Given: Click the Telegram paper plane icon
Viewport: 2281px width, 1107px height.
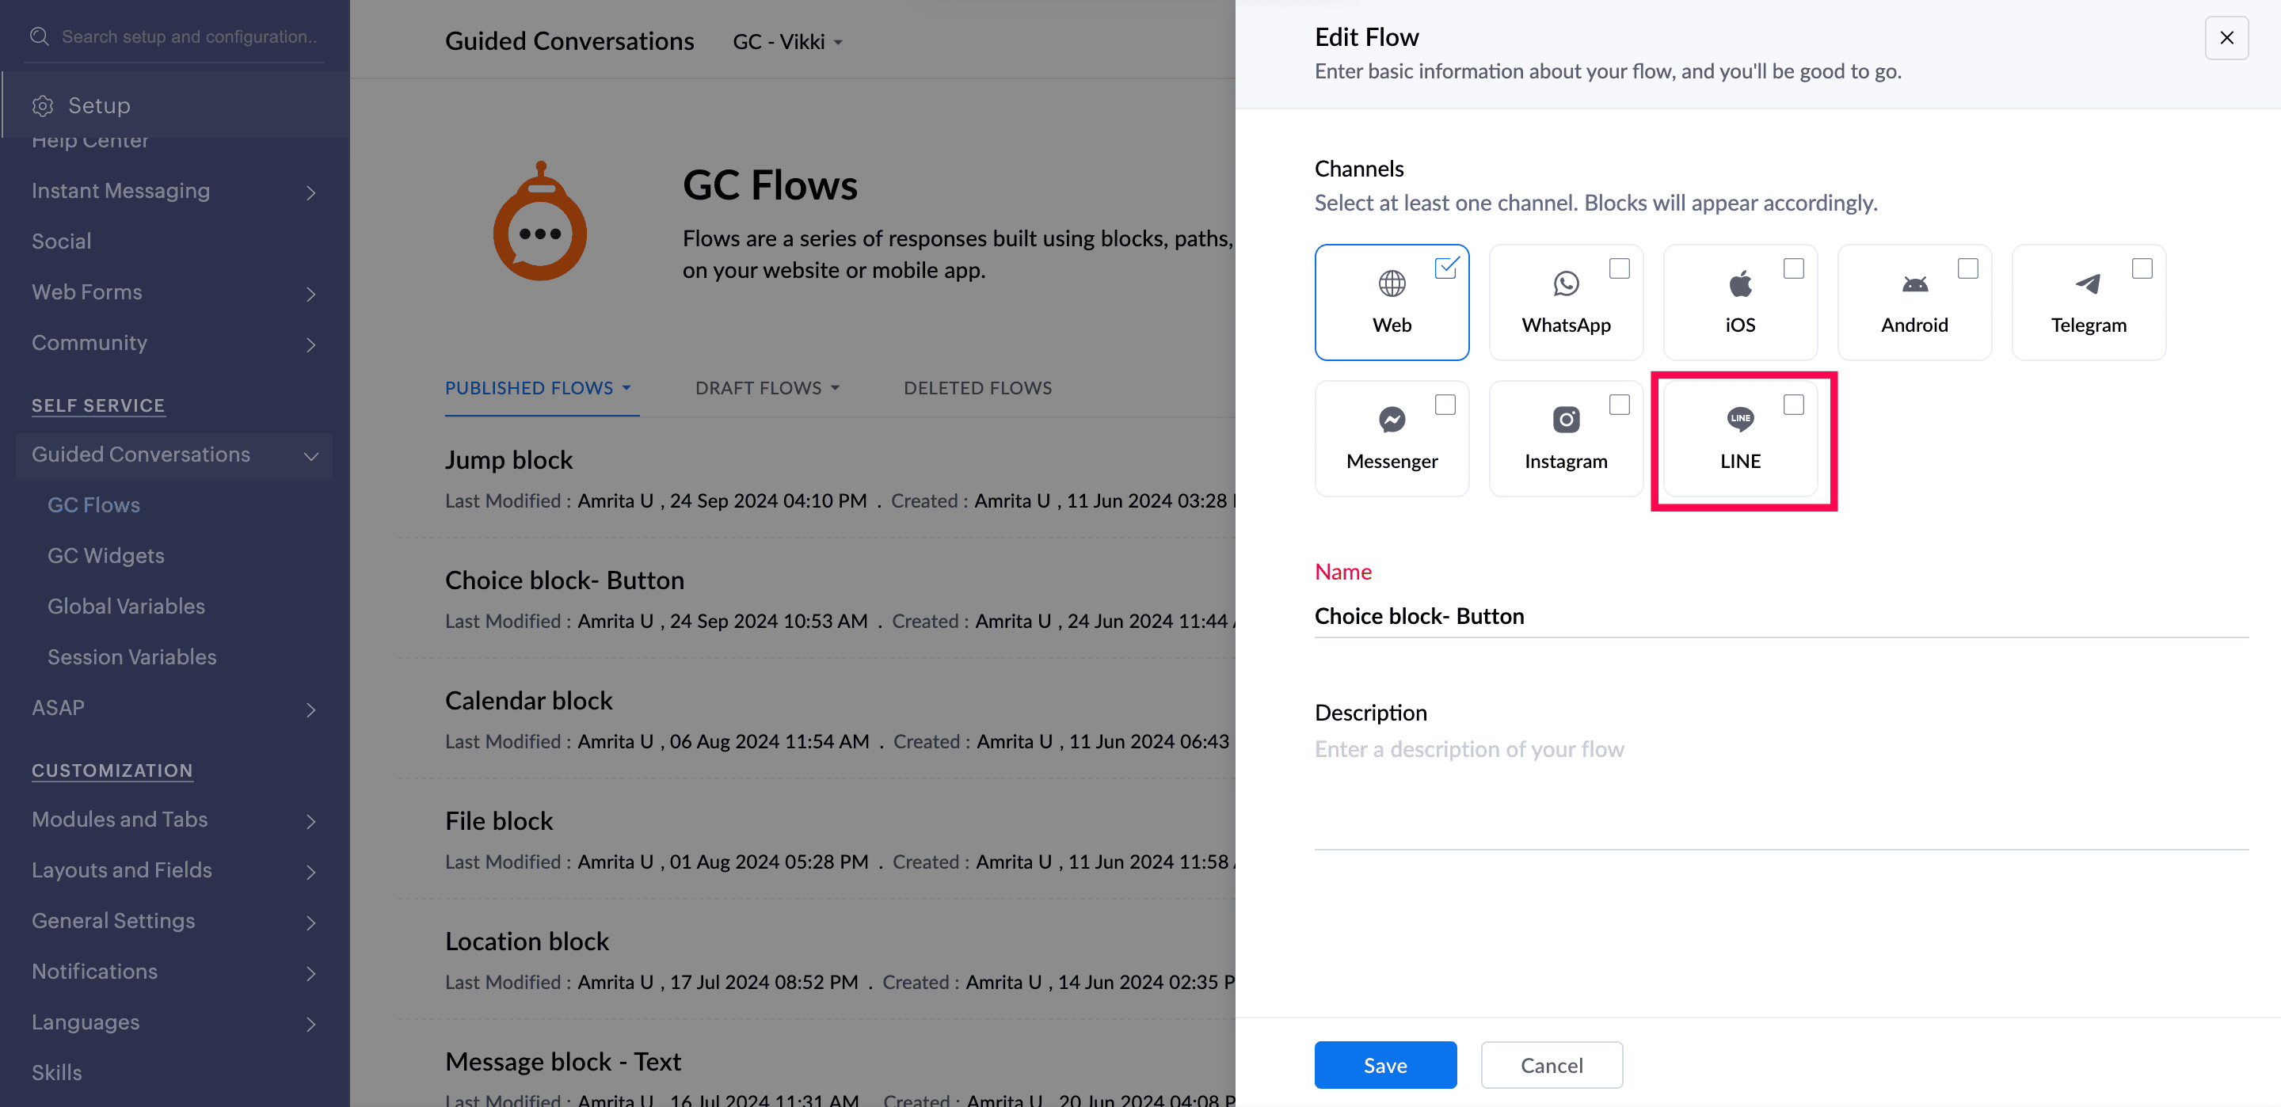Looking at the screenshot, I should (x=2088, y=283).
